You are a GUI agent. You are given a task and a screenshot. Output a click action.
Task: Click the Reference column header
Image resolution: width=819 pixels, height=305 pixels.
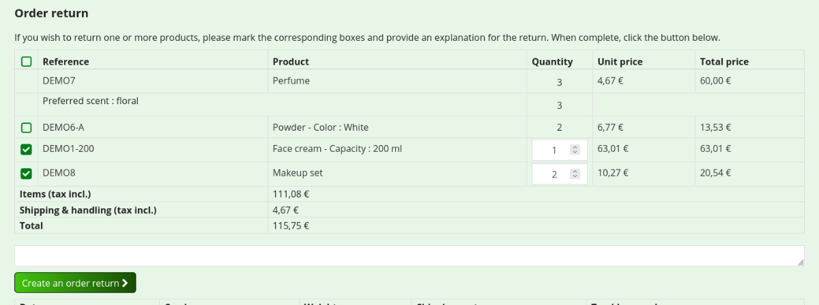[x=66, y=62]
